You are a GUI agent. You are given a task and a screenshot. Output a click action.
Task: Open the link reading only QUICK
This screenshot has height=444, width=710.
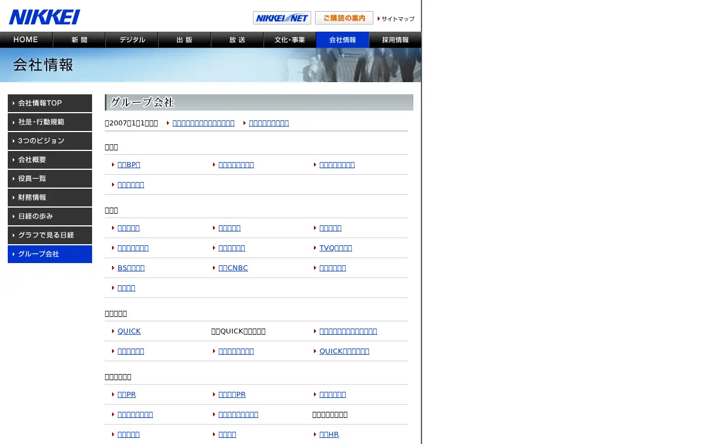pos(129,331)
